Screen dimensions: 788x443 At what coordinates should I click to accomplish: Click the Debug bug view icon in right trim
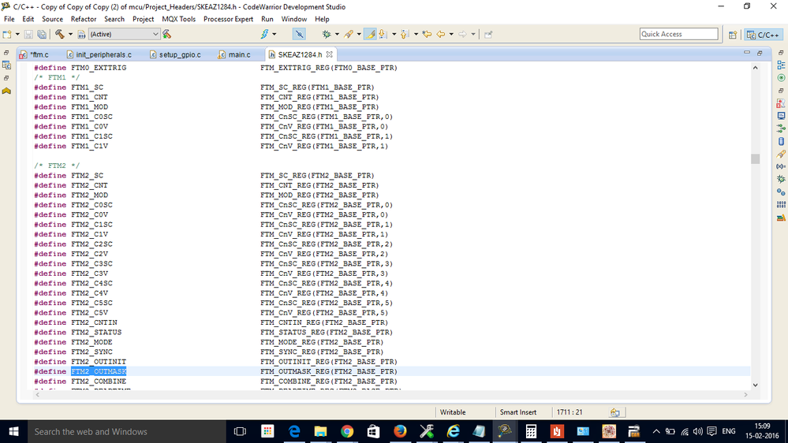(781, 179)
